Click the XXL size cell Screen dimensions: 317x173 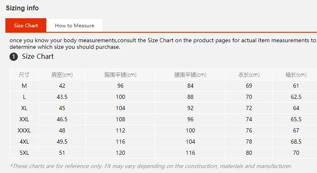pos(24,119)
